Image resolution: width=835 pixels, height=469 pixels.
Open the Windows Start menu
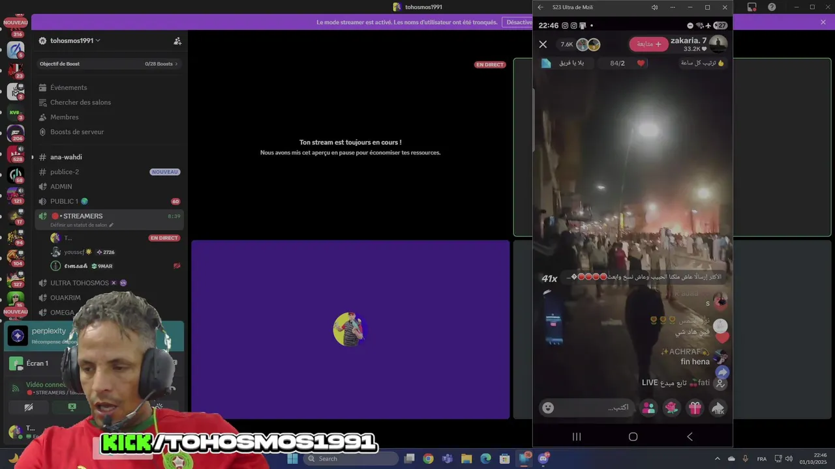pyautogui.click(x=292, y=459)
